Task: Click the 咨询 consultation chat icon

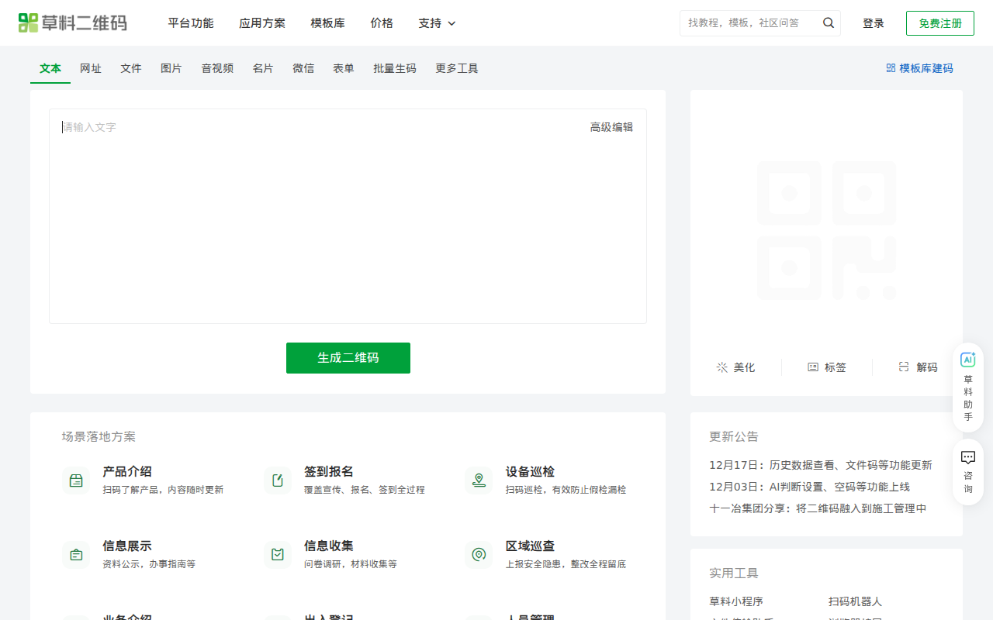Action: [x=967, y=456]
